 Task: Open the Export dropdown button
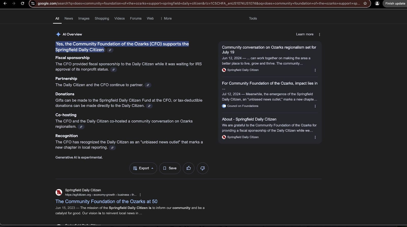(143, 168)
